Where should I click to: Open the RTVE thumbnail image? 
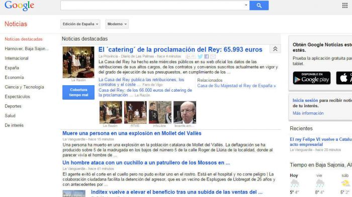[135, 112]
